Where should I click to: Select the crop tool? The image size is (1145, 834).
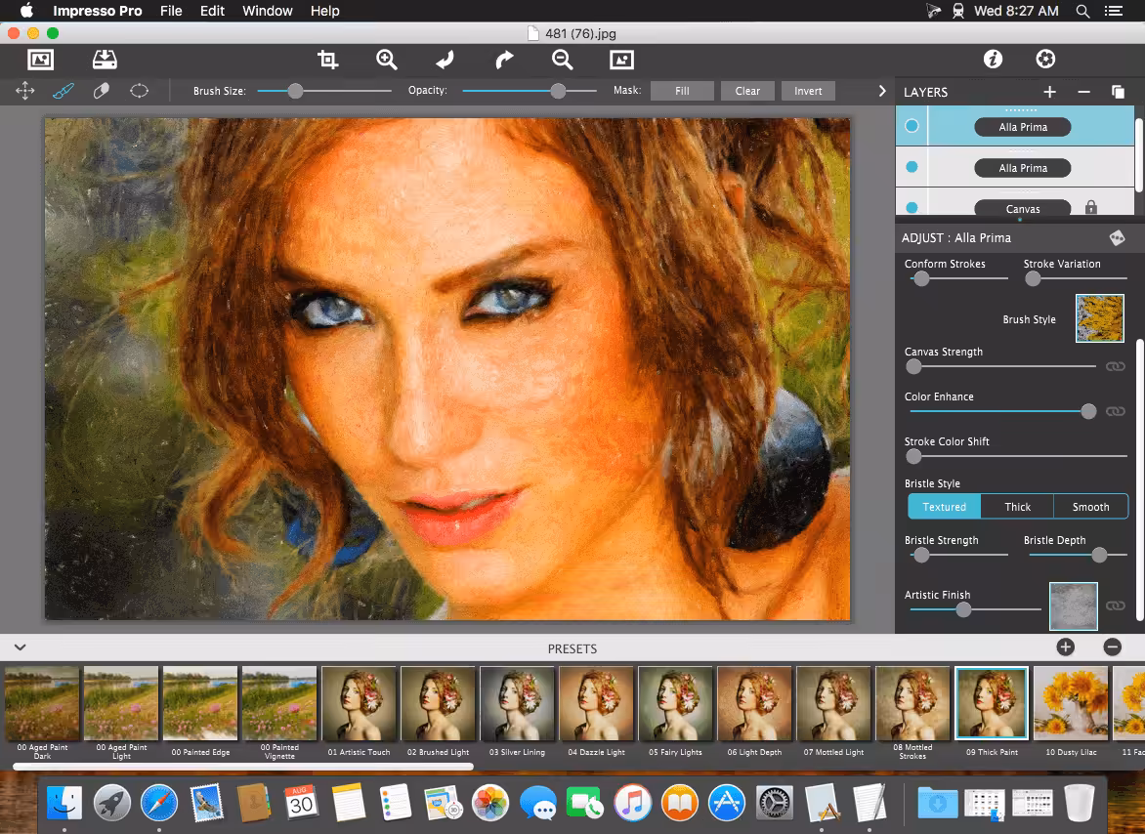(328, 60)
